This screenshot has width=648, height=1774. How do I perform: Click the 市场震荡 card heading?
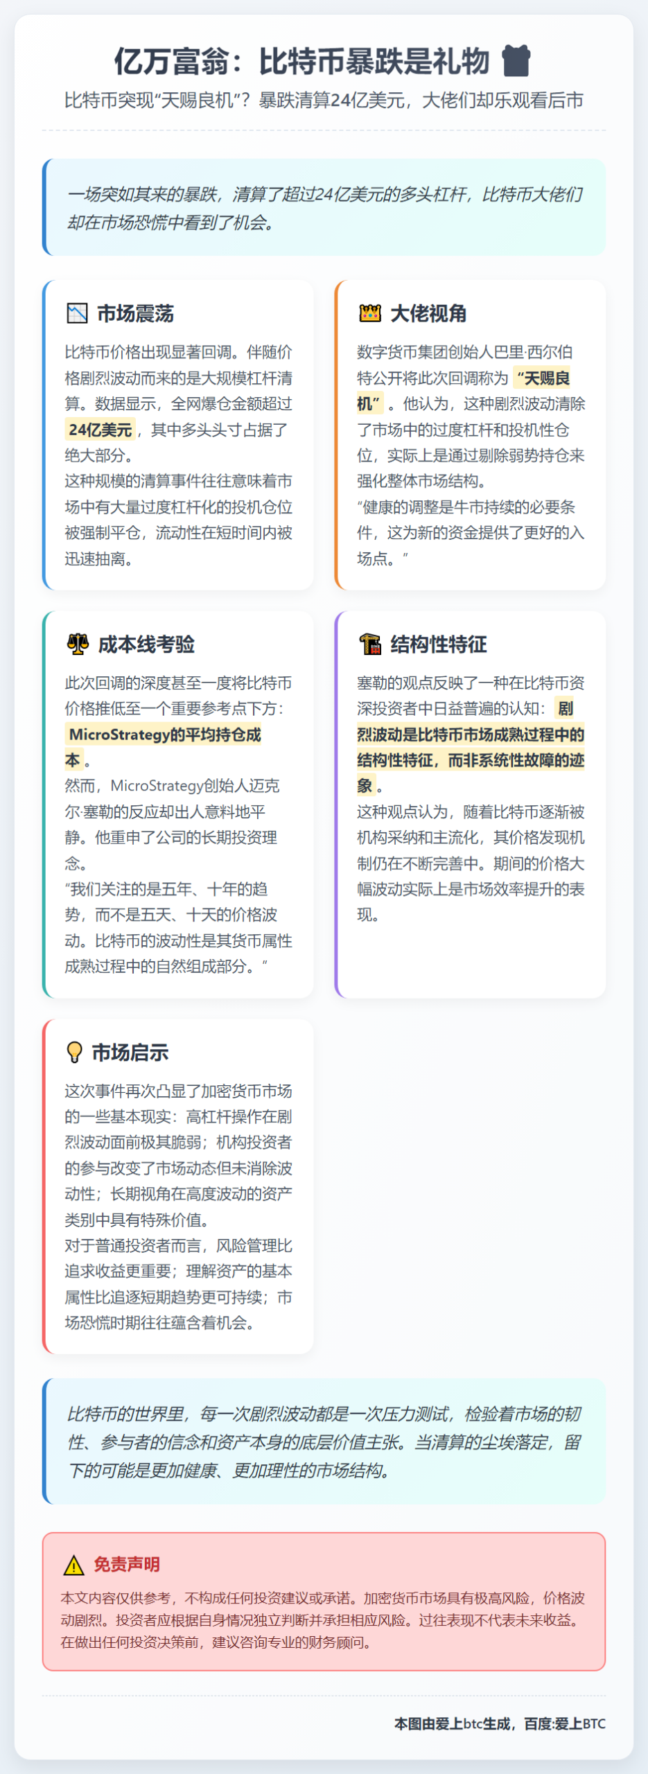[135, 314]
